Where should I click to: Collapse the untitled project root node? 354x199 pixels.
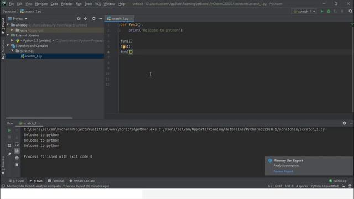[8, 25]
